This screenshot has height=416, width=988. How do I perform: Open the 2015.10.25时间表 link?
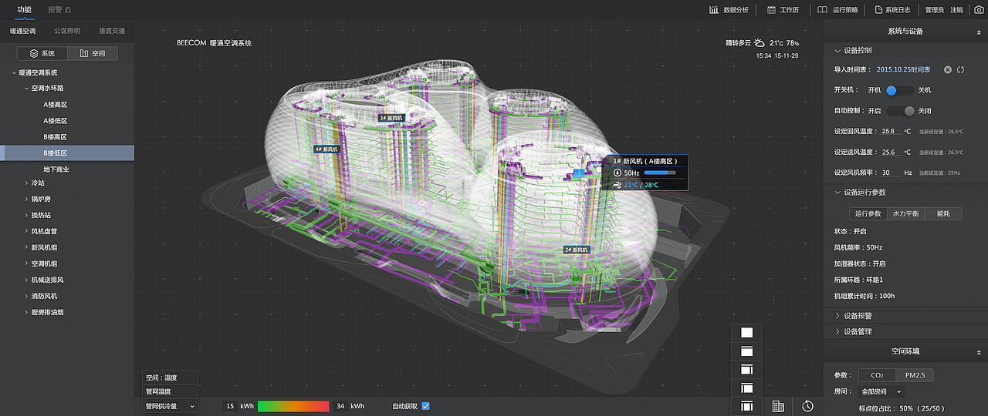[904, 70]
